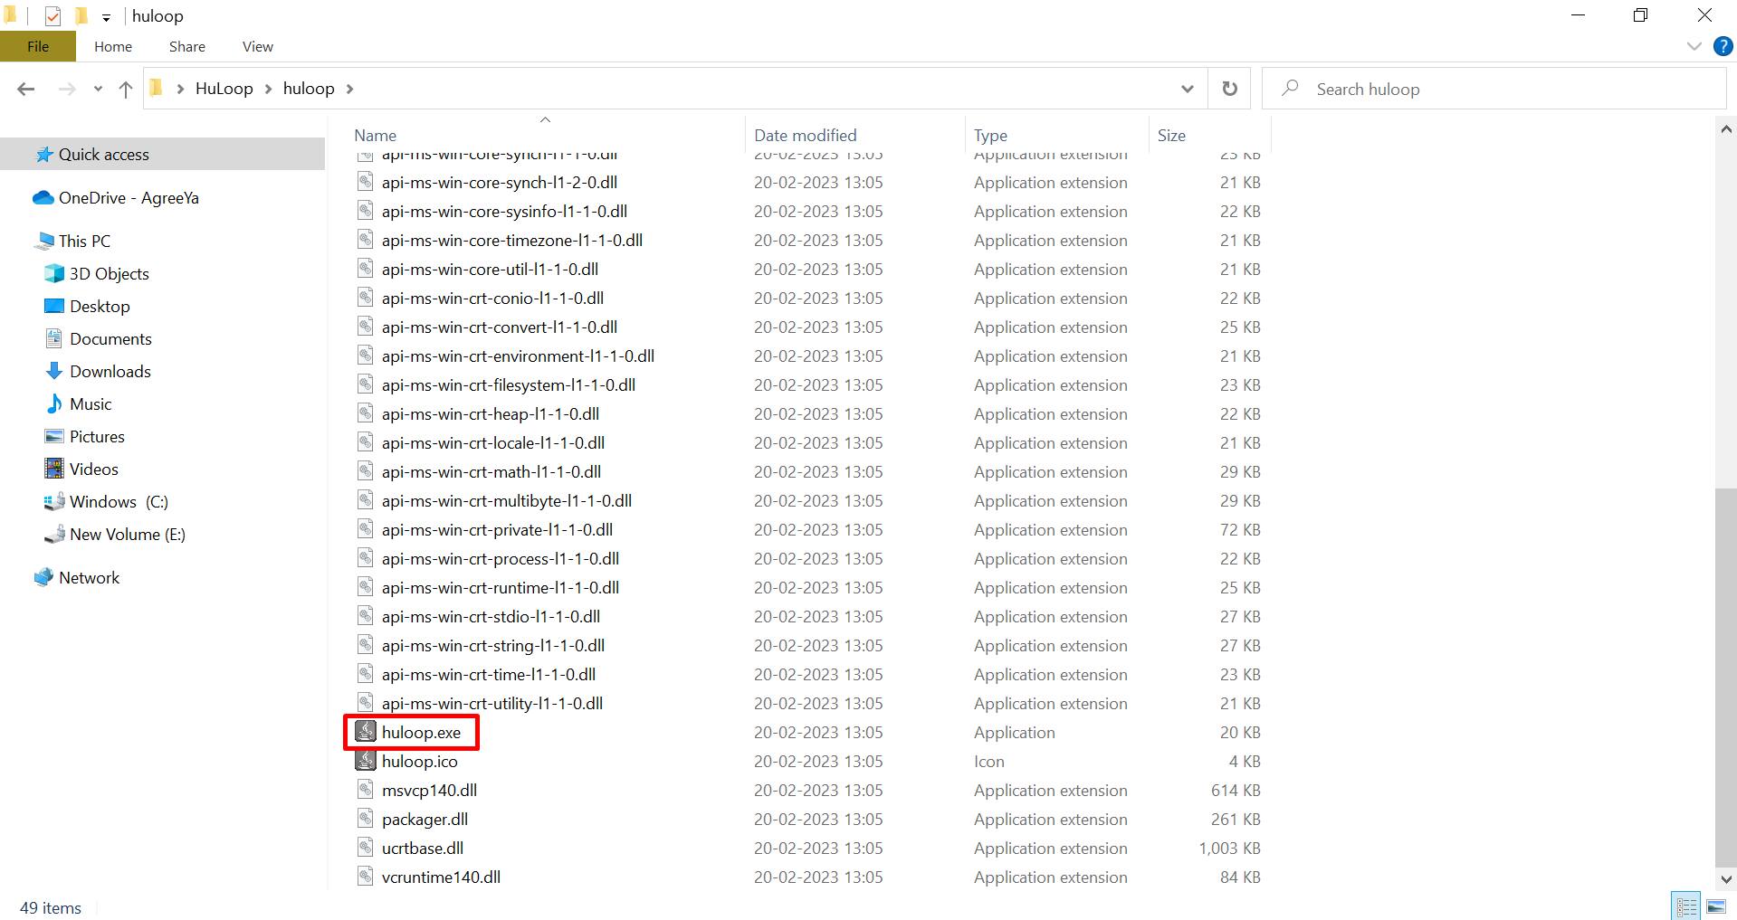
Task: Click HuLoop in the breadcrumb path
Action: [x=224, y=89]
